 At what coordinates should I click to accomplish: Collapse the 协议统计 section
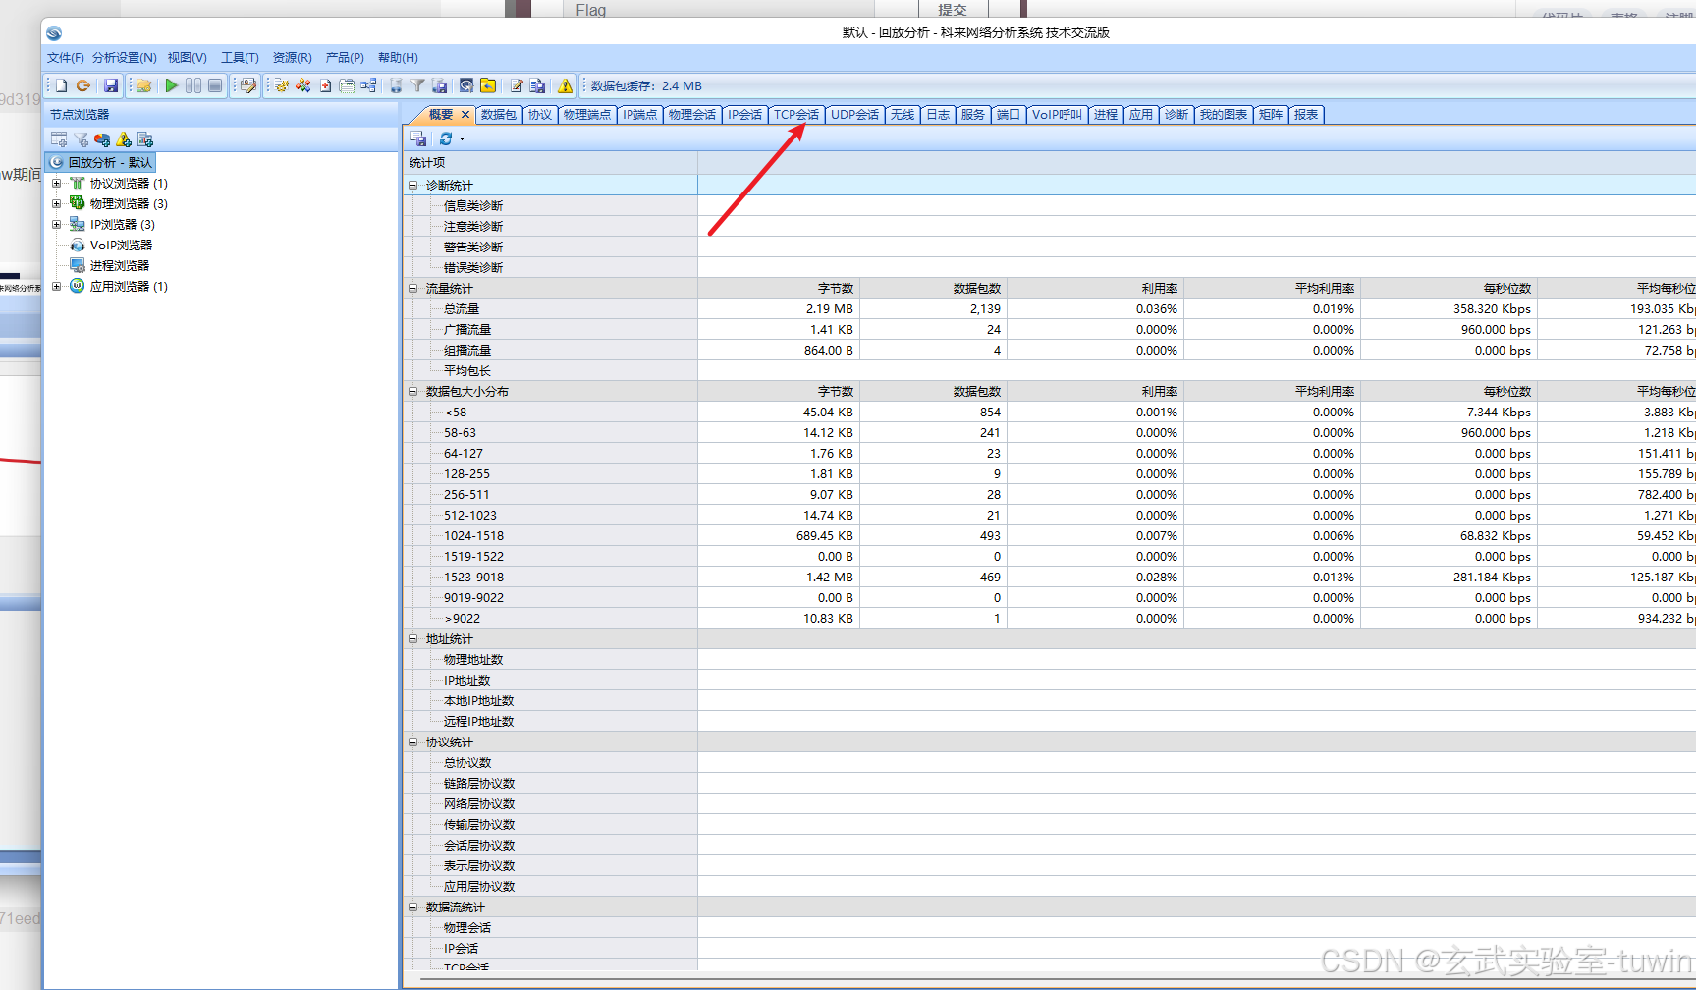[413, 742]
